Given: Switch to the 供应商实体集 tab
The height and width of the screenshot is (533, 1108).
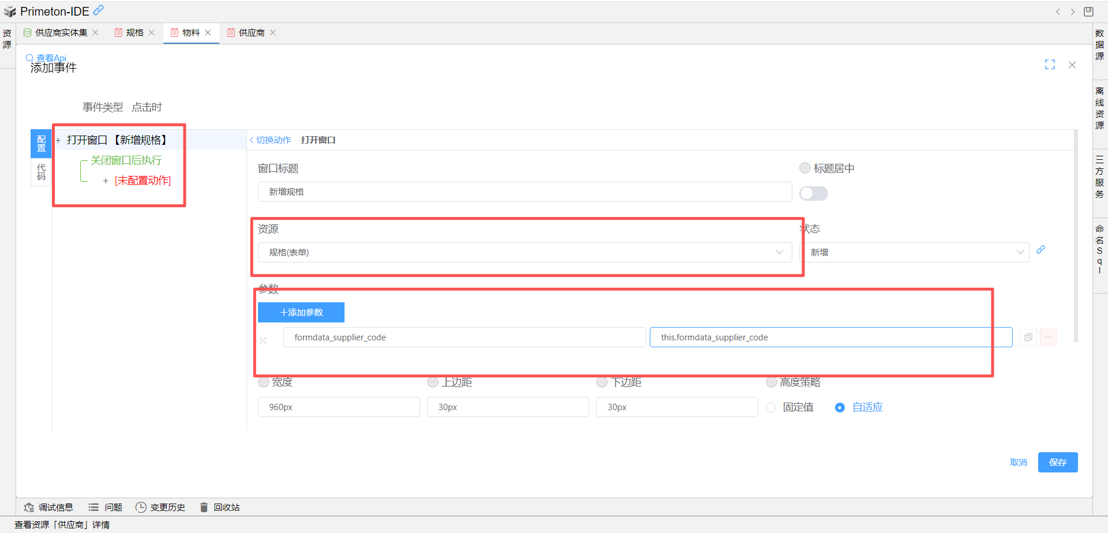Looking at the screenshot, I should click(x=61, y=33).
